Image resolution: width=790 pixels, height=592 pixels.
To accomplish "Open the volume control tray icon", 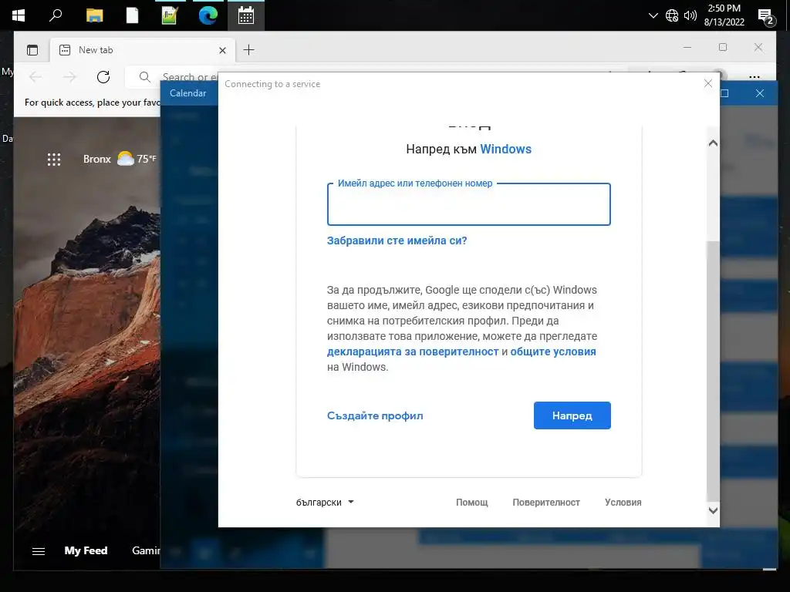I will 690,15.
